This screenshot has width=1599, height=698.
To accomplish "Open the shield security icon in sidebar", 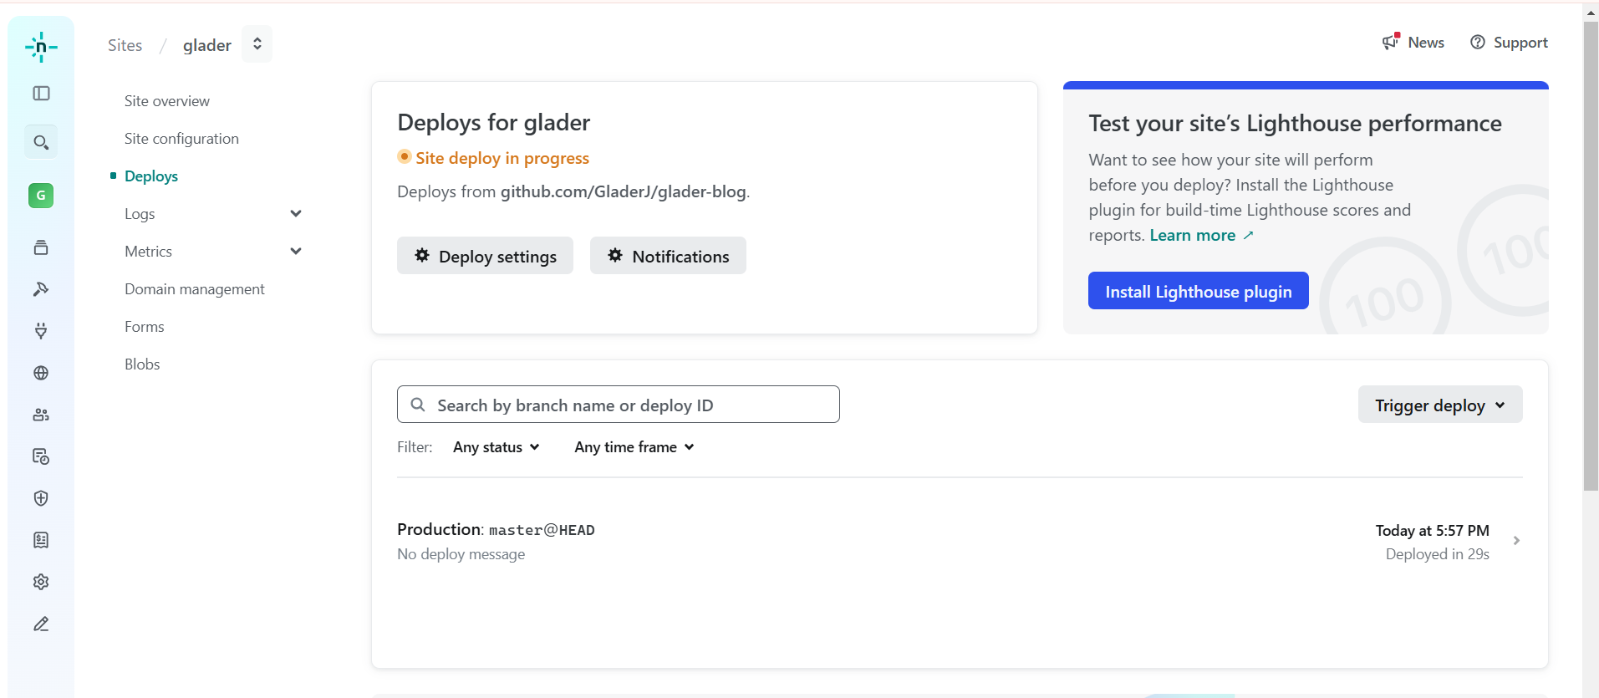I will (x=41, y=498).
